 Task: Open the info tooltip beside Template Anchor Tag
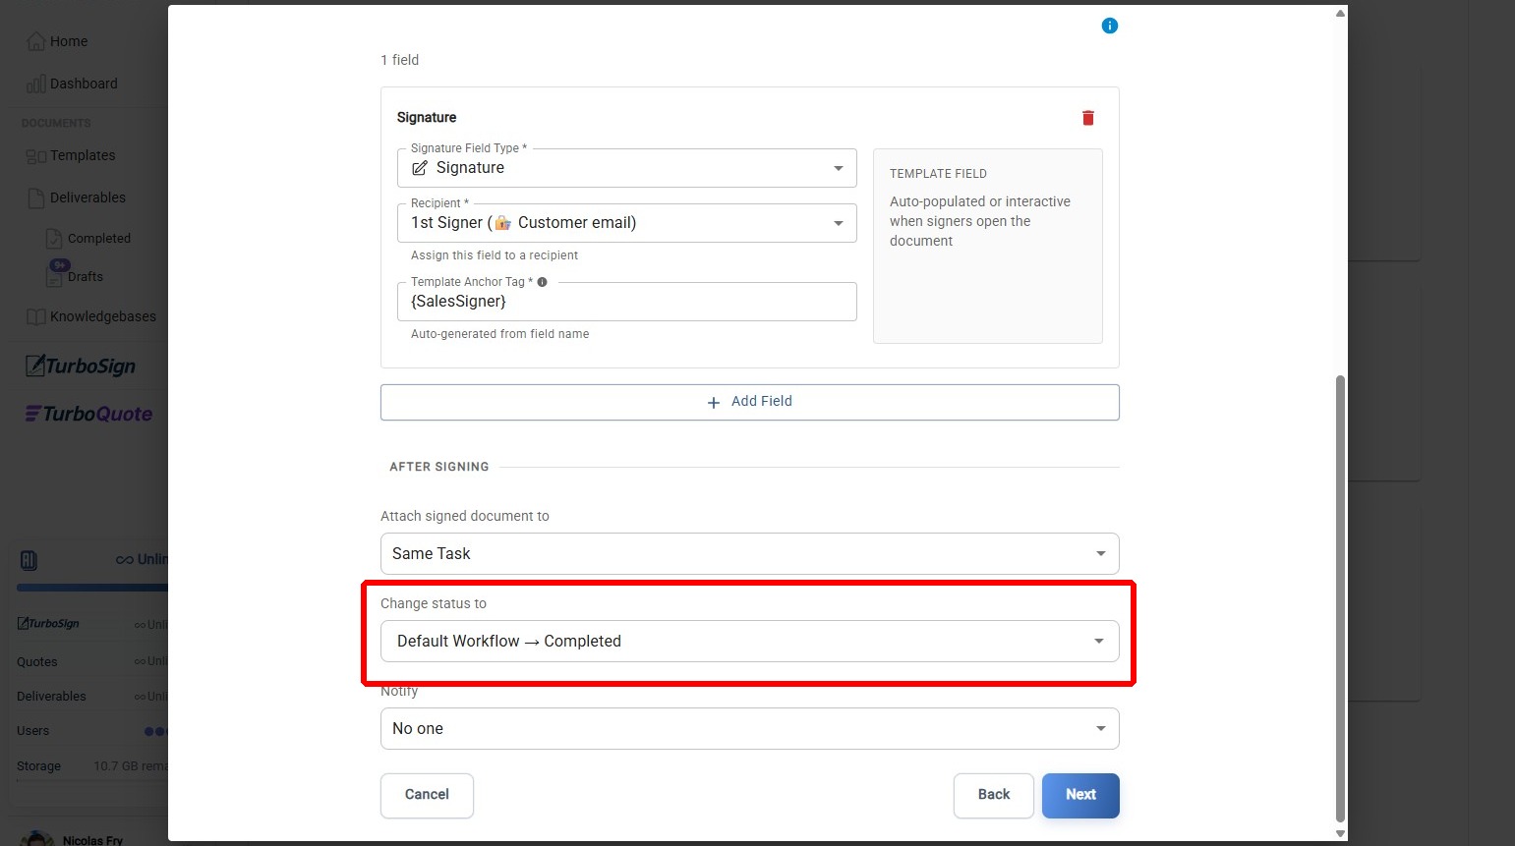tap(542, 282)
